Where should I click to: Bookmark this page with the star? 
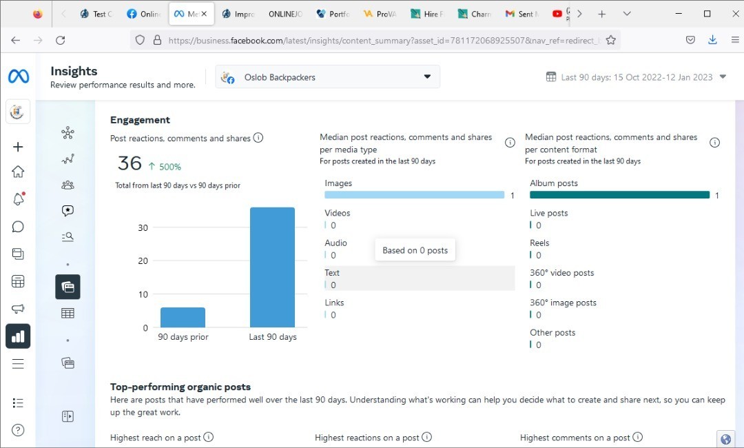611,41
